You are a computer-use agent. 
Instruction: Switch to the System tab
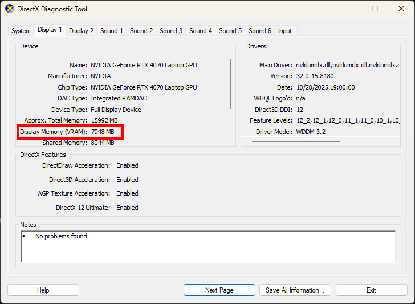[x=21, y=31]
